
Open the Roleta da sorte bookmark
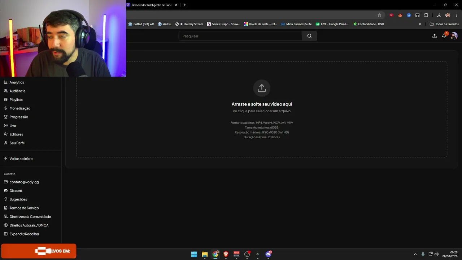tap(261, 24)
